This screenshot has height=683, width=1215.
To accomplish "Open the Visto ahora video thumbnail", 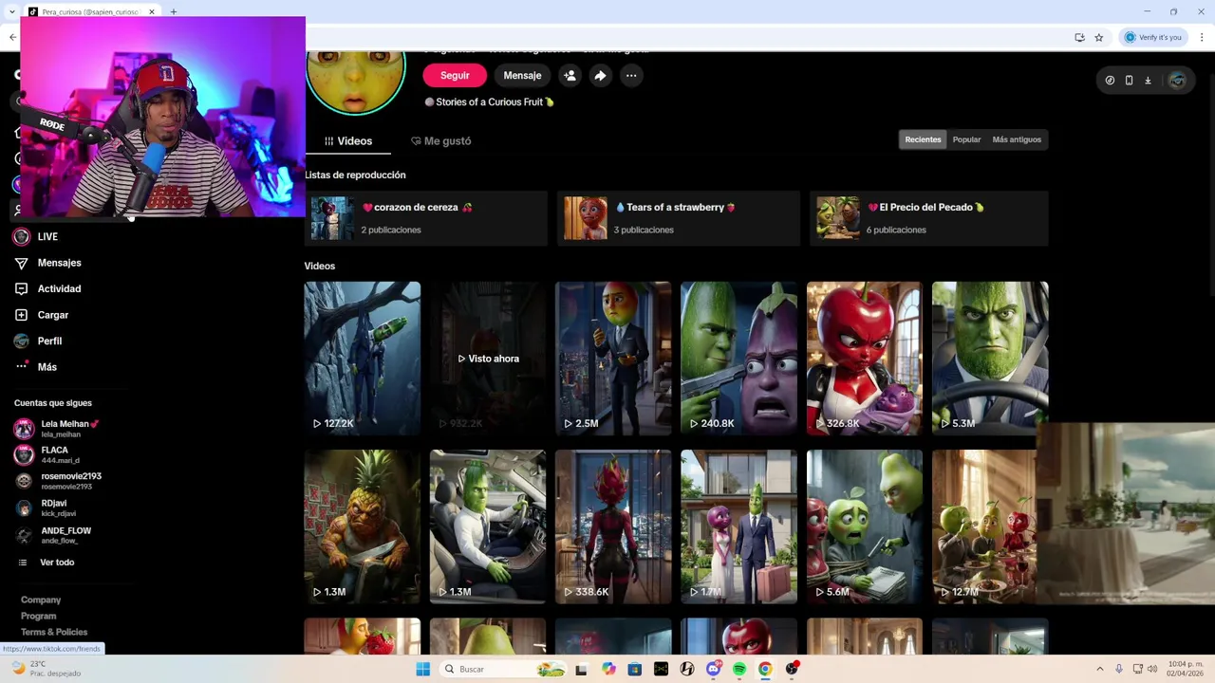I will [488, 359].
